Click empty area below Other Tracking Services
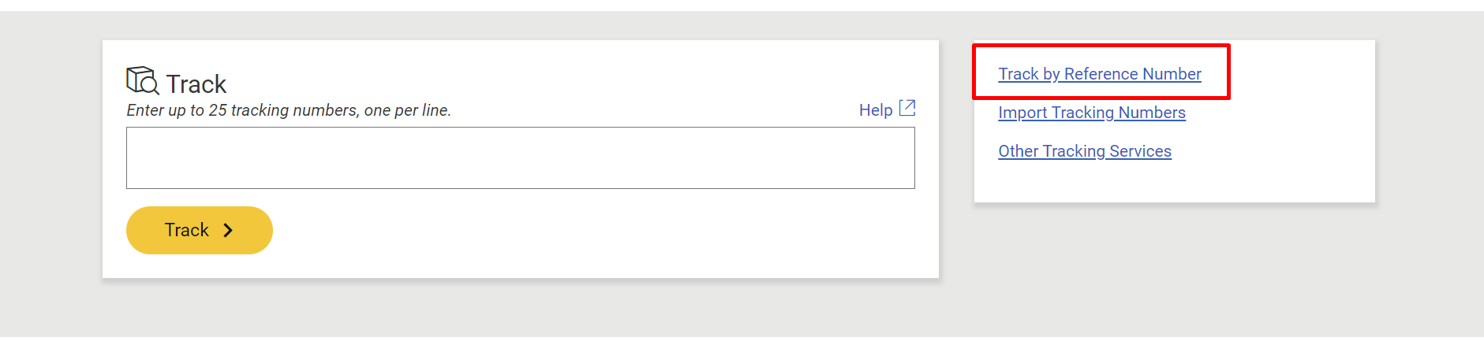This screenshot has height=352, width=1484. pyautogui.click(x=1174, y=182)
